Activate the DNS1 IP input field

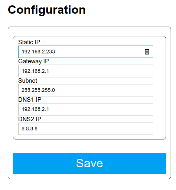point(86,109)
